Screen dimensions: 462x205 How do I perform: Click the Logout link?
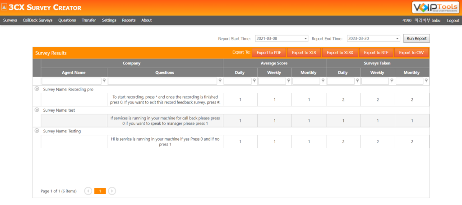coord(453,21)
